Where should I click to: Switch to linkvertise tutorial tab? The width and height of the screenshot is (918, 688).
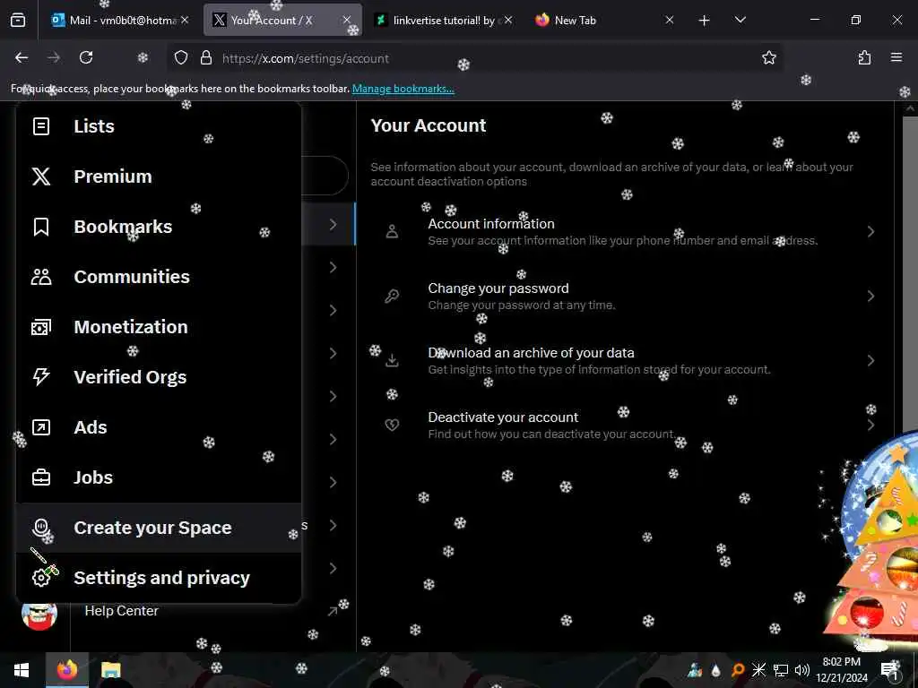444,20
